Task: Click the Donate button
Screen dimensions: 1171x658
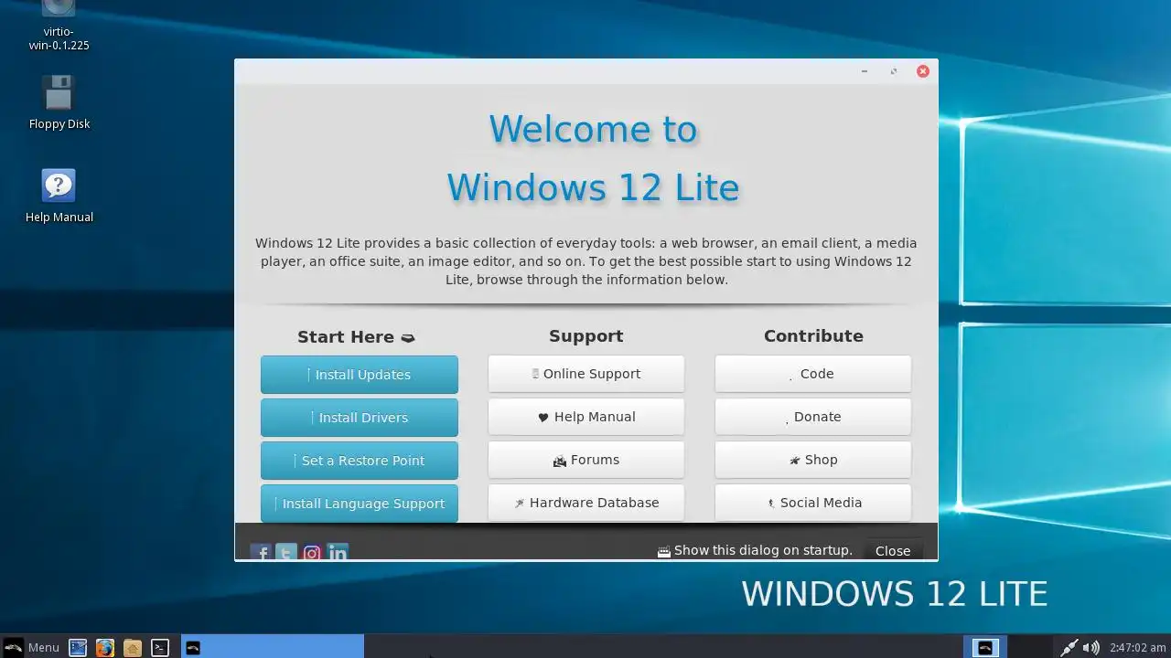Action: click(x=813, y=417)
